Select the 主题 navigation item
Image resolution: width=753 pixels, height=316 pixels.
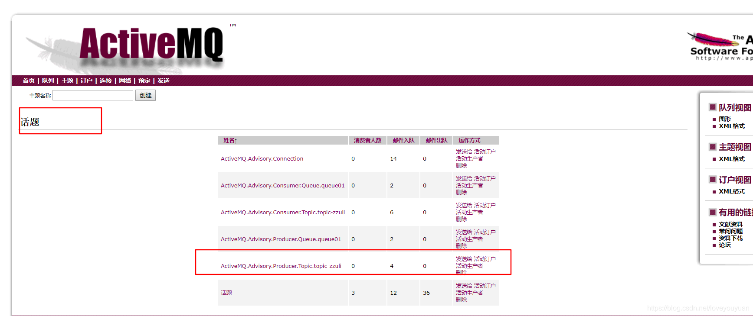click(67, 81)
